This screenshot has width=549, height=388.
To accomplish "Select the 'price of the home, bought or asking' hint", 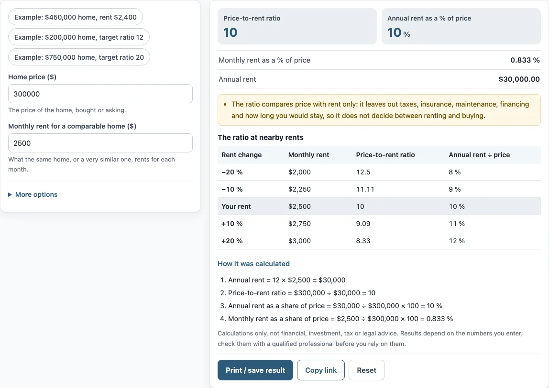I will [x=67, y=110].
